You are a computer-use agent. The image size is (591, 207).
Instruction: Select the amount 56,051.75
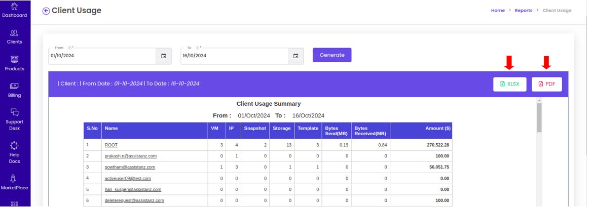tap(439, 167)
